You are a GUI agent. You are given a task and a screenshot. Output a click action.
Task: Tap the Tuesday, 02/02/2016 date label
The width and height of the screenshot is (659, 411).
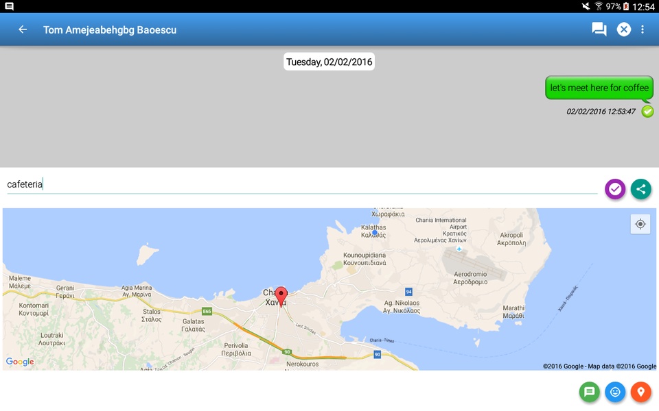[329, 62]
